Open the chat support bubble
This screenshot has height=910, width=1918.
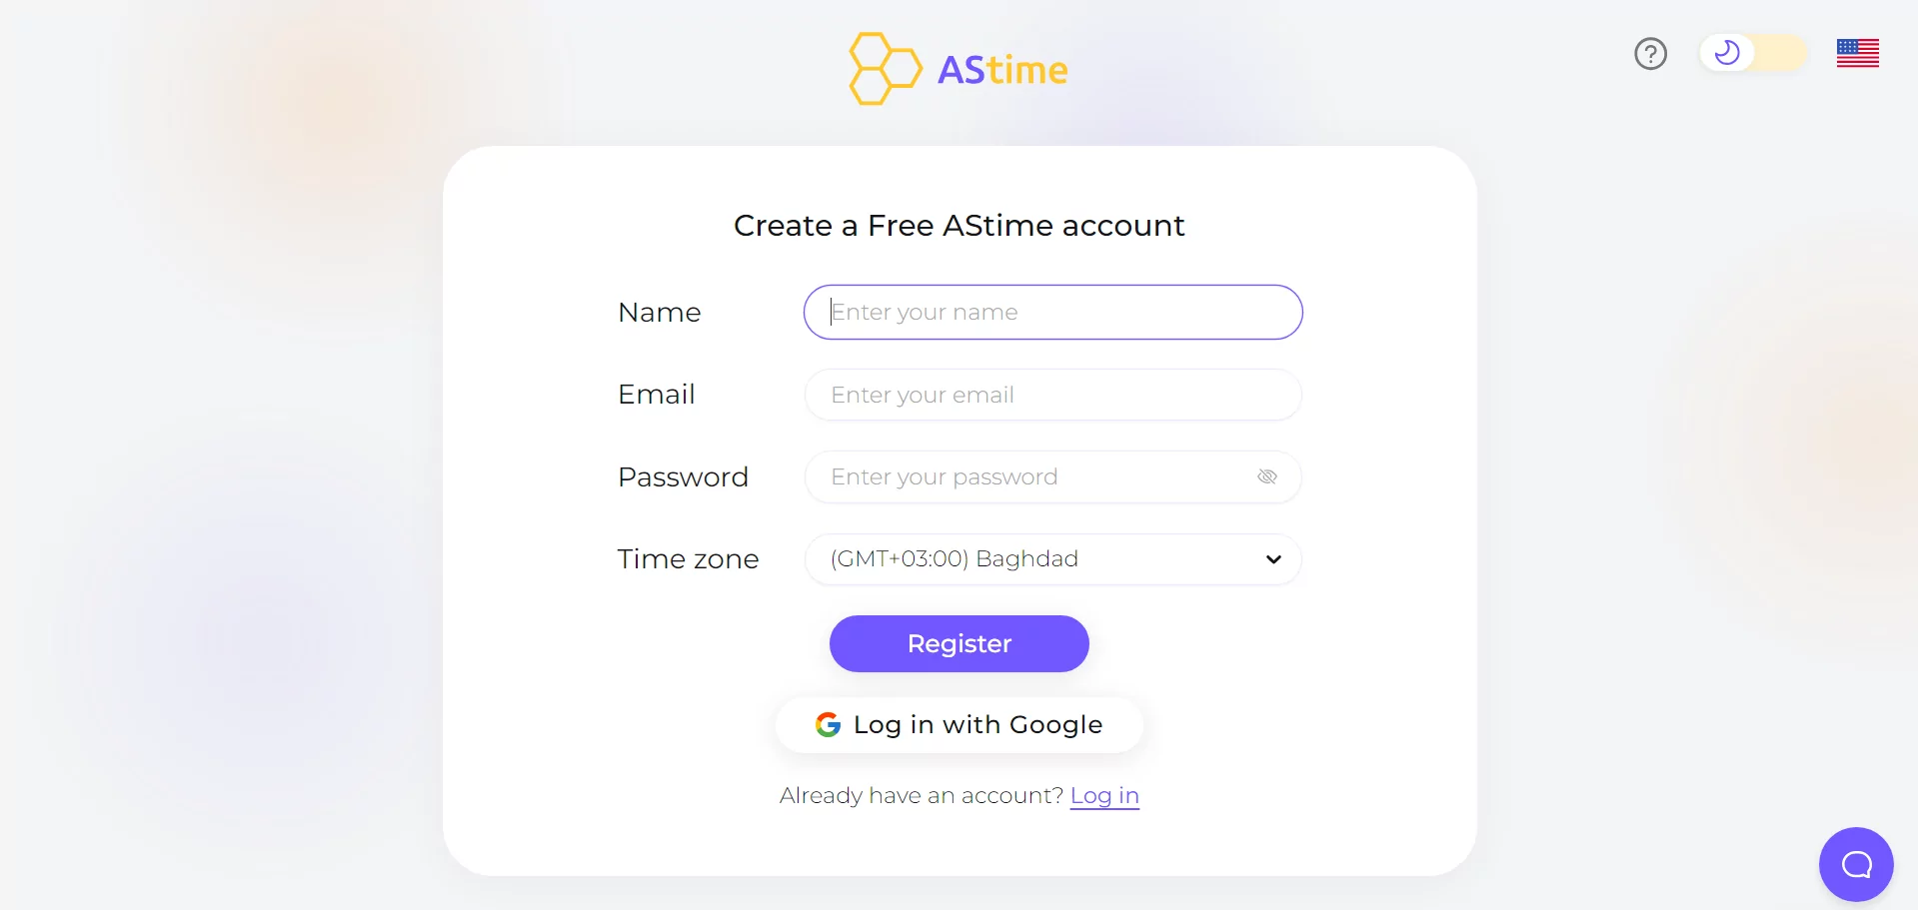[x=1856, y=864]
